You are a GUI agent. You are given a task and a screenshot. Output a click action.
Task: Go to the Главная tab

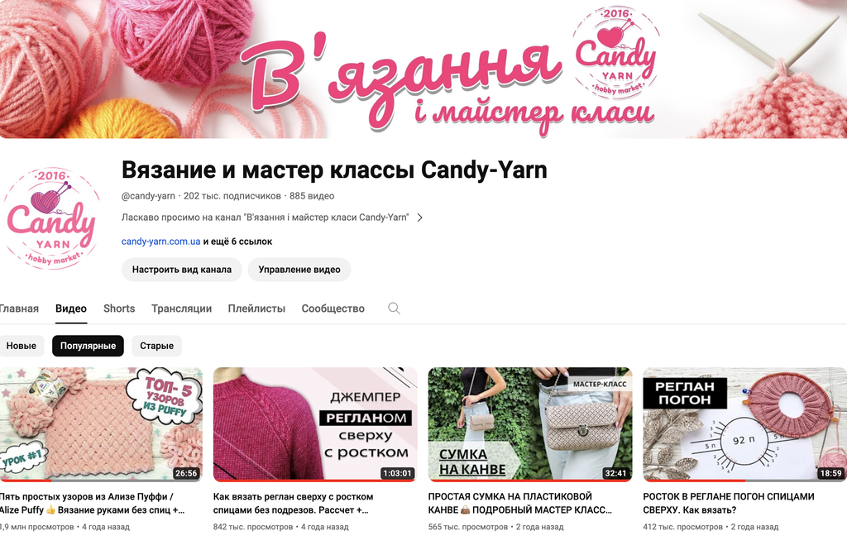tap(19, 308)
